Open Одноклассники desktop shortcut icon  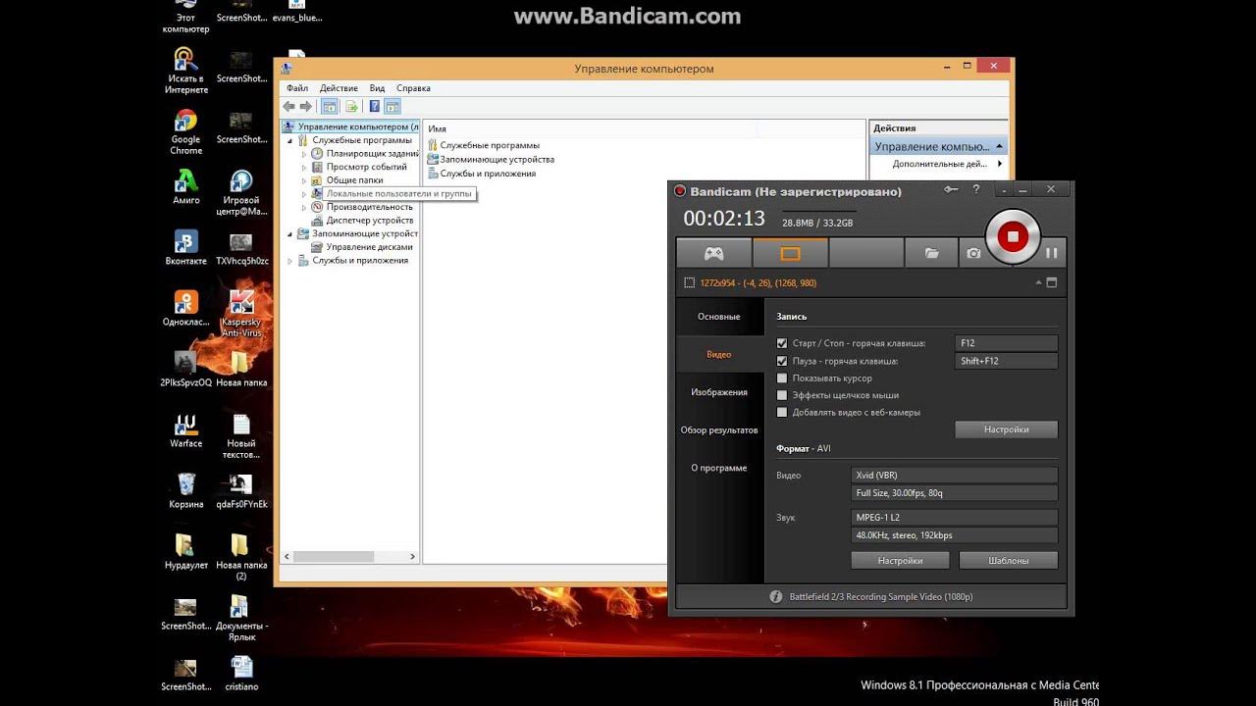(185, 308)
